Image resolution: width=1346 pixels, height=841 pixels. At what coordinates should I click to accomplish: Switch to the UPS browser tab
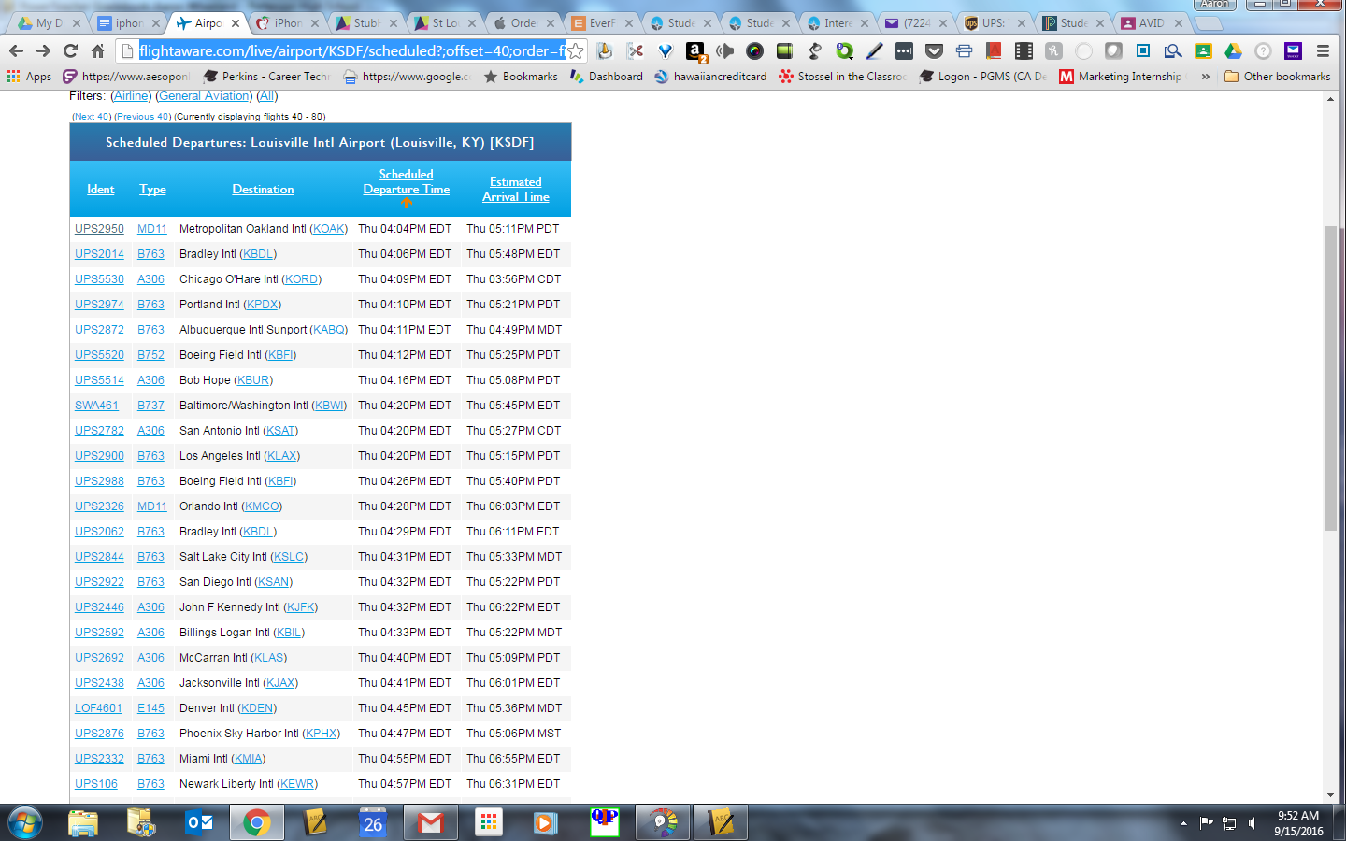994,22
